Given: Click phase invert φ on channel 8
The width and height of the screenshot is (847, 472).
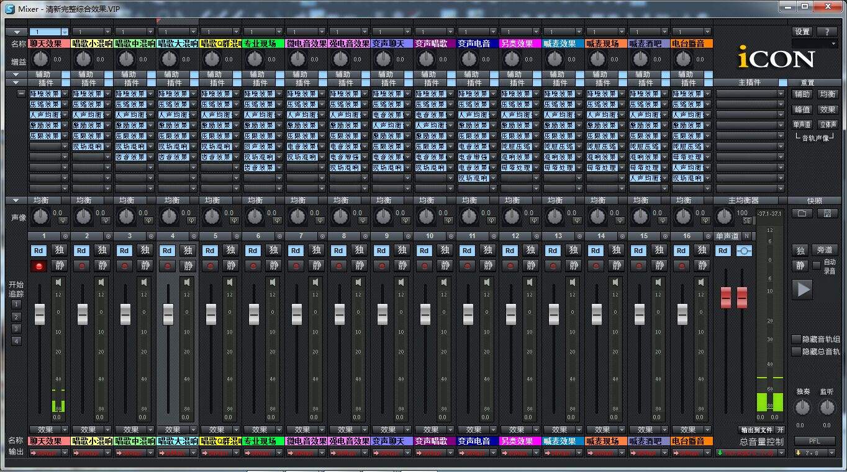Looking at the screenshot, I should 363,220.
